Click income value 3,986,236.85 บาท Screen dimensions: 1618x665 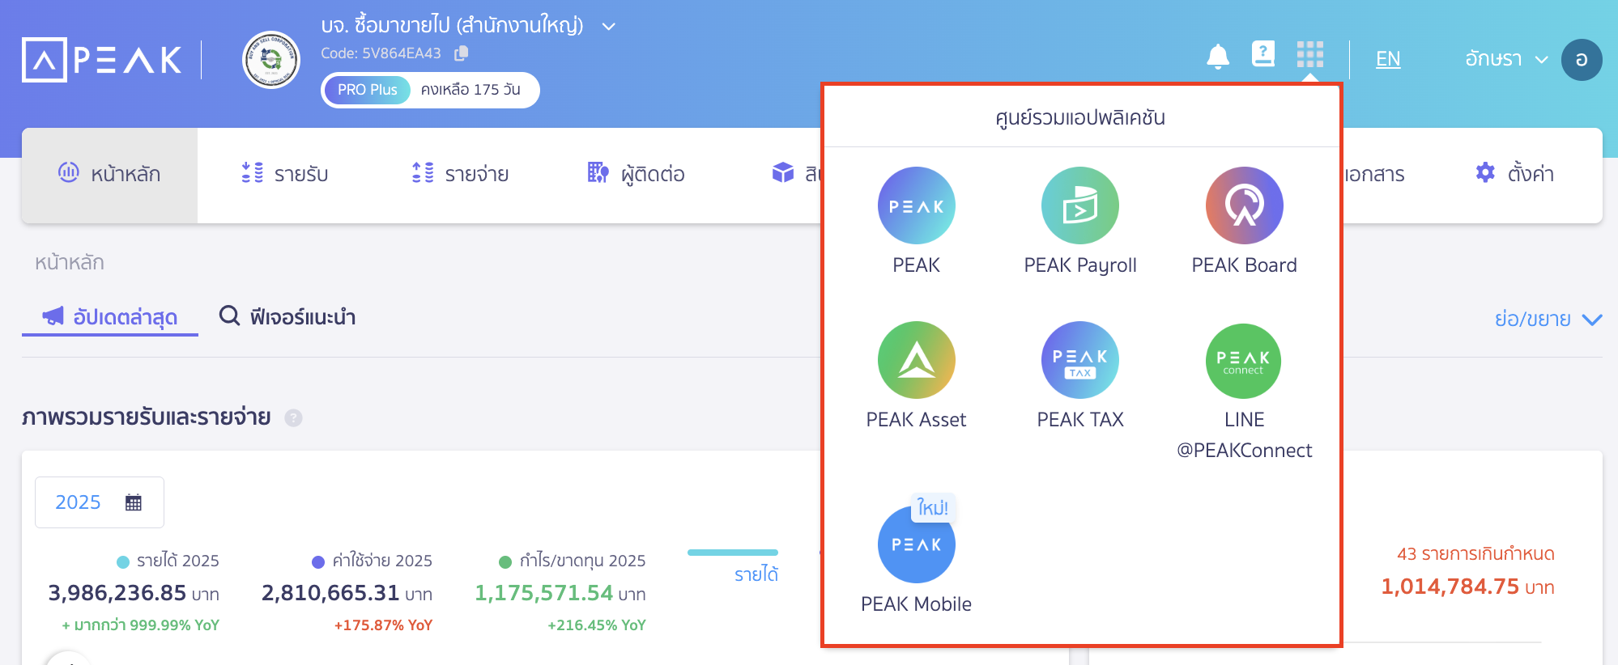click(x=134, y=594)
